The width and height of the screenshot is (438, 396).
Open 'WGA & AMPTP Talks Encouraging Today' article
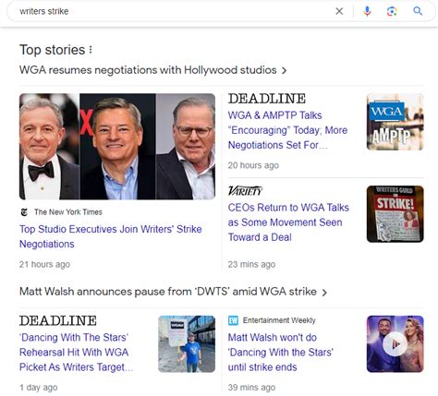pos(287,130)
